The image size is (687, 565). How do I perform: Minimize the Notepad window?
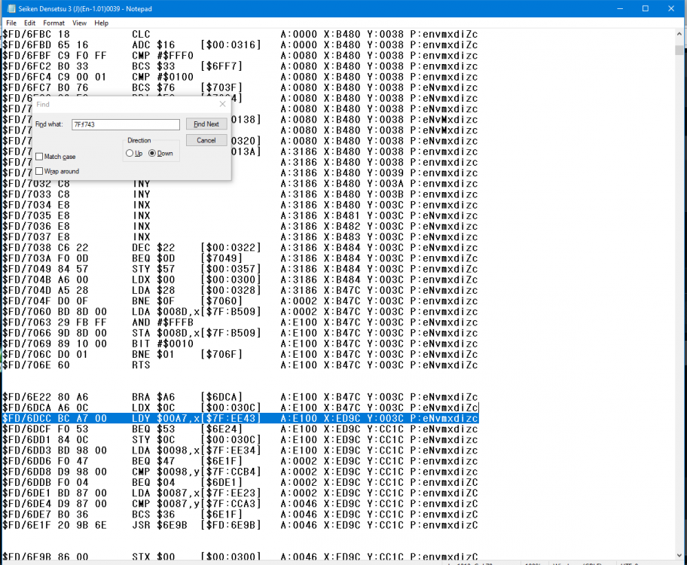pyautogui.click(x=620, y=8)
